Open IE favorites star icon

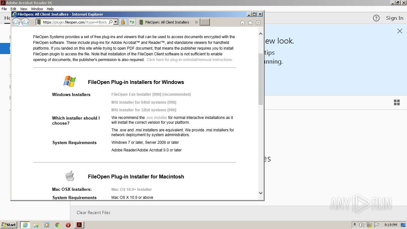pos(250,23)
